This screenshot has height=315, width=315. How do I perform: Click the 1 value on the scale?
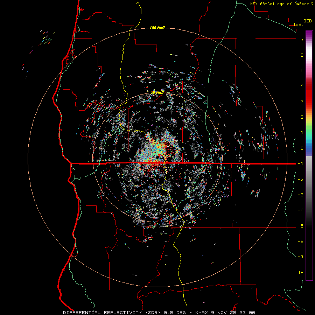tap(302, 133)
